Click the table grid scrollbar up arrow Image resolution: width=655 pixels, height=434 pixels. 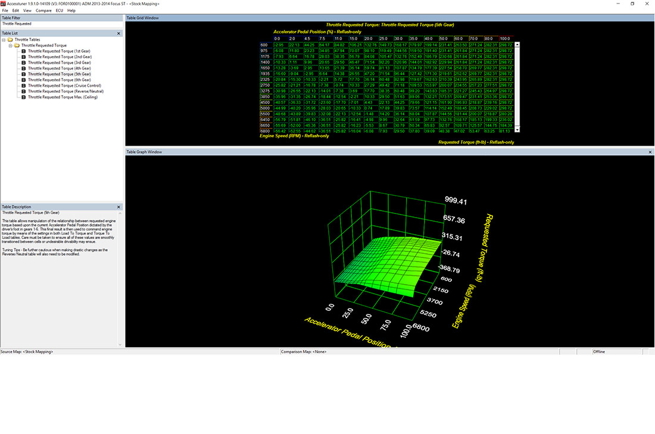(517, 44)
